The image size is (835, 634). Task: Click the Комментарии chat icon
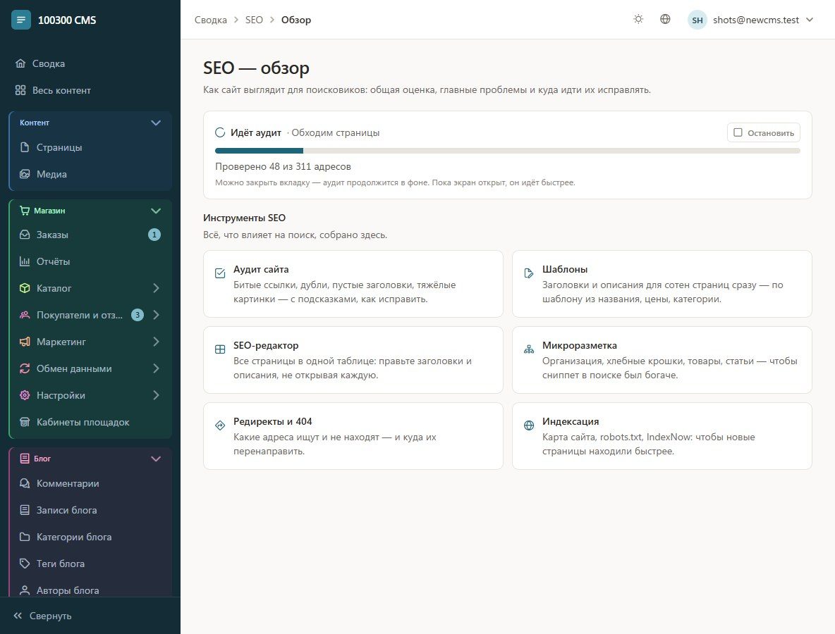click(x=25, y=483)
